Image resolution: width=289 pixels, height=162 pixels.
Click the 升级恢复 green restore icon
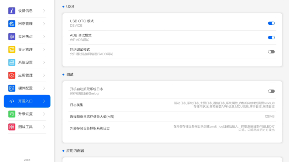click(12, 114)
